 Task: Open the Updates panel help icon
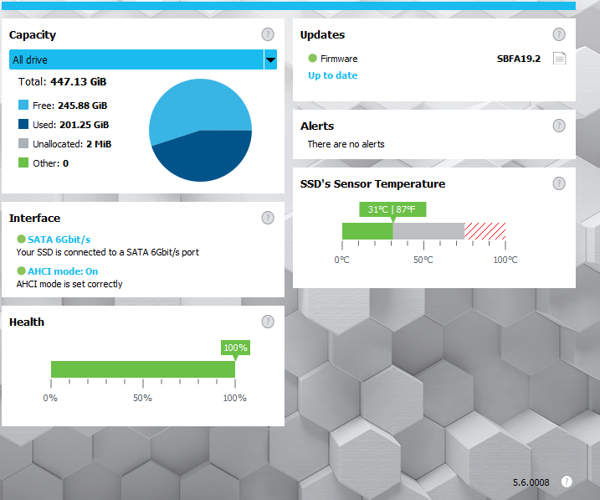coord(559,34)
